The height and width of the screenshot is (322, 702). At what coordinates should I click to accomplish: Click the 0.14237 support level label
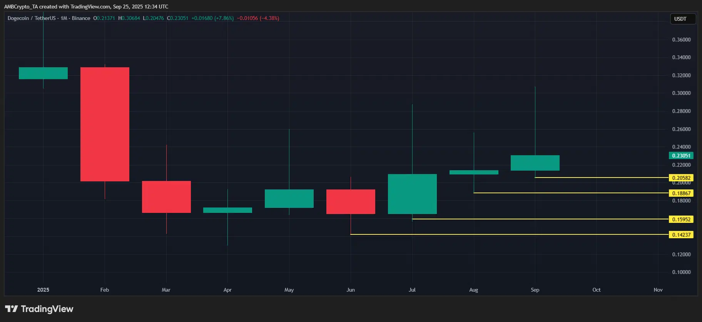click(x=681, y=235)
